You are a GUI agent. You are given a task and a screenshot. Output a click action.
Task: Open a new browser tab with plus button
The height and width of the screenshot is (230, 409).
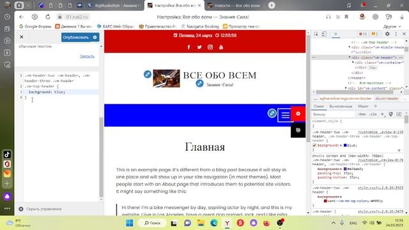click(272, 5)
